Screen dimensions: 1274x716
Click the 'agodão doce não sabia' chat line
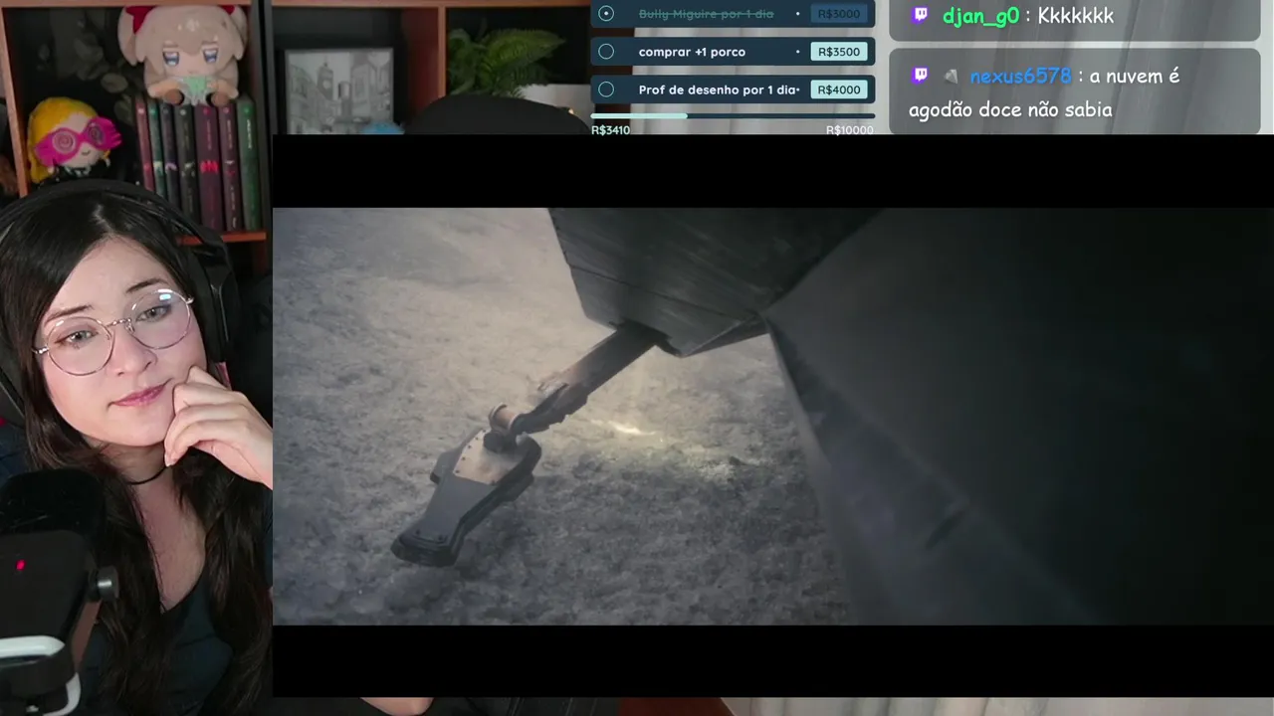(x=1010, y=109)
